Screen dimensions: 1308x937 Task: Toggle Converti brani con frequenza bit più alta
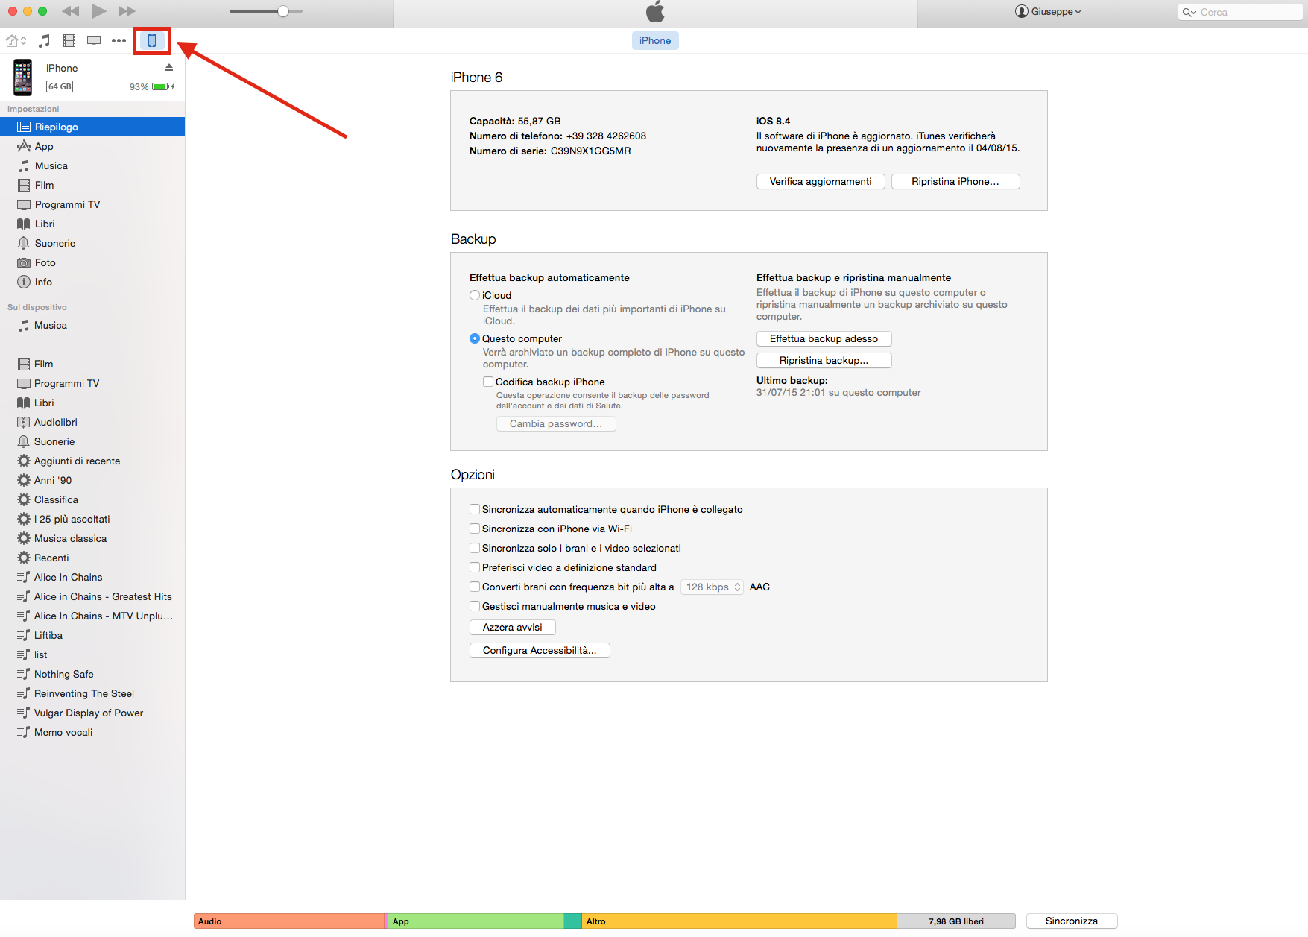pos(475,587)
